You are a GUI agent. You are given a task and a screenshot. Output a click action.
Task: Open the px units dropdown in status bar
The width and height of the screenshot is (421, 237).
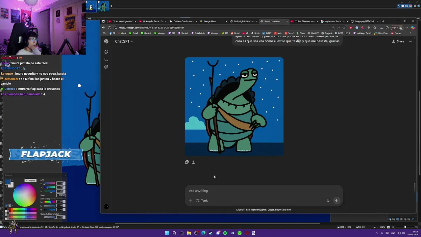[x=376, y=227]
